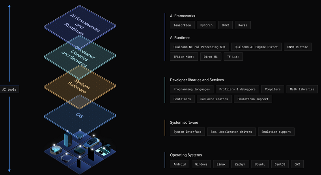The width and height of the screenshot is (321, 175).
Task: Click the AI tools label box
Action: pyautogui.click(x=9, y=89)
